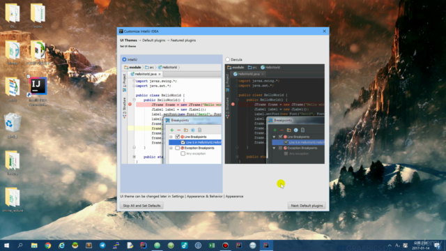Open the Windows Start menu
The image size is (446, 251).
6,245
